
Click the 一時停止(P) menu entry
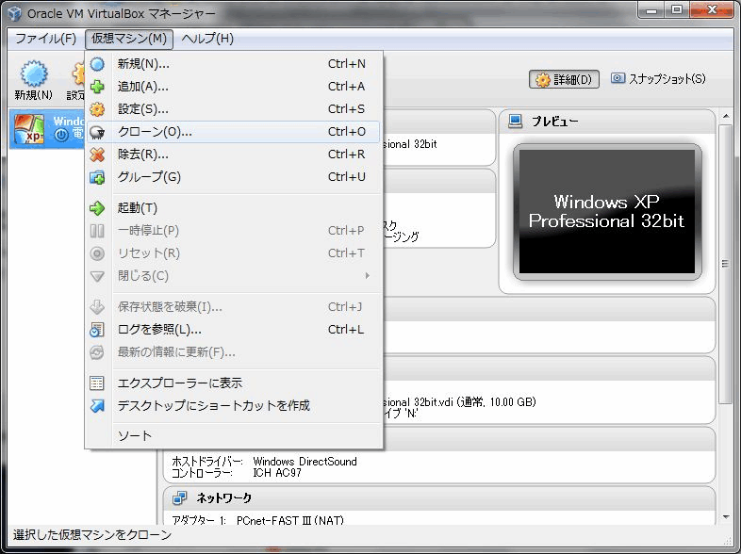234,231
